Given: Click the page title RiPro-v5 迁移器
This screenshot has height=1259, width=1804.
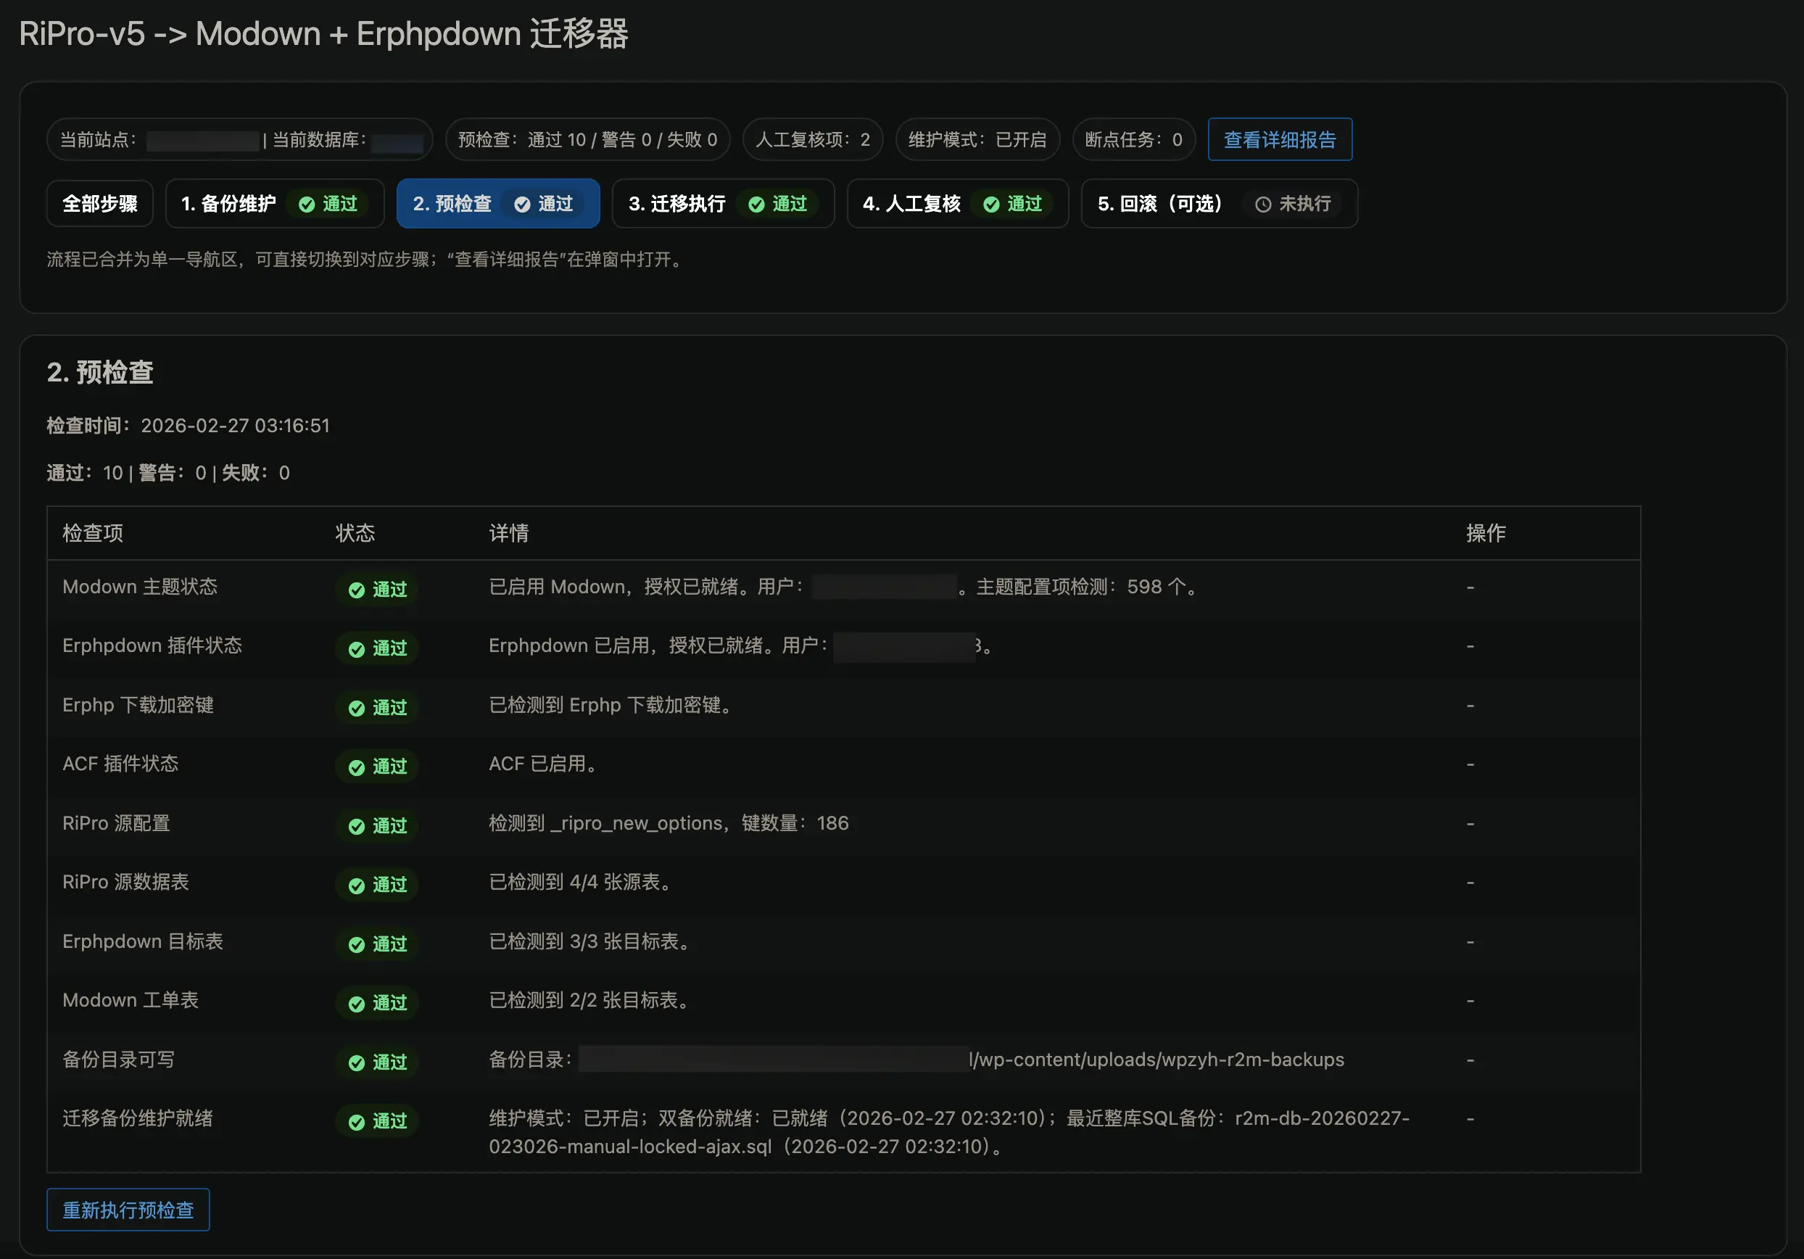Looking at the screenshot, I should (323, 34).
